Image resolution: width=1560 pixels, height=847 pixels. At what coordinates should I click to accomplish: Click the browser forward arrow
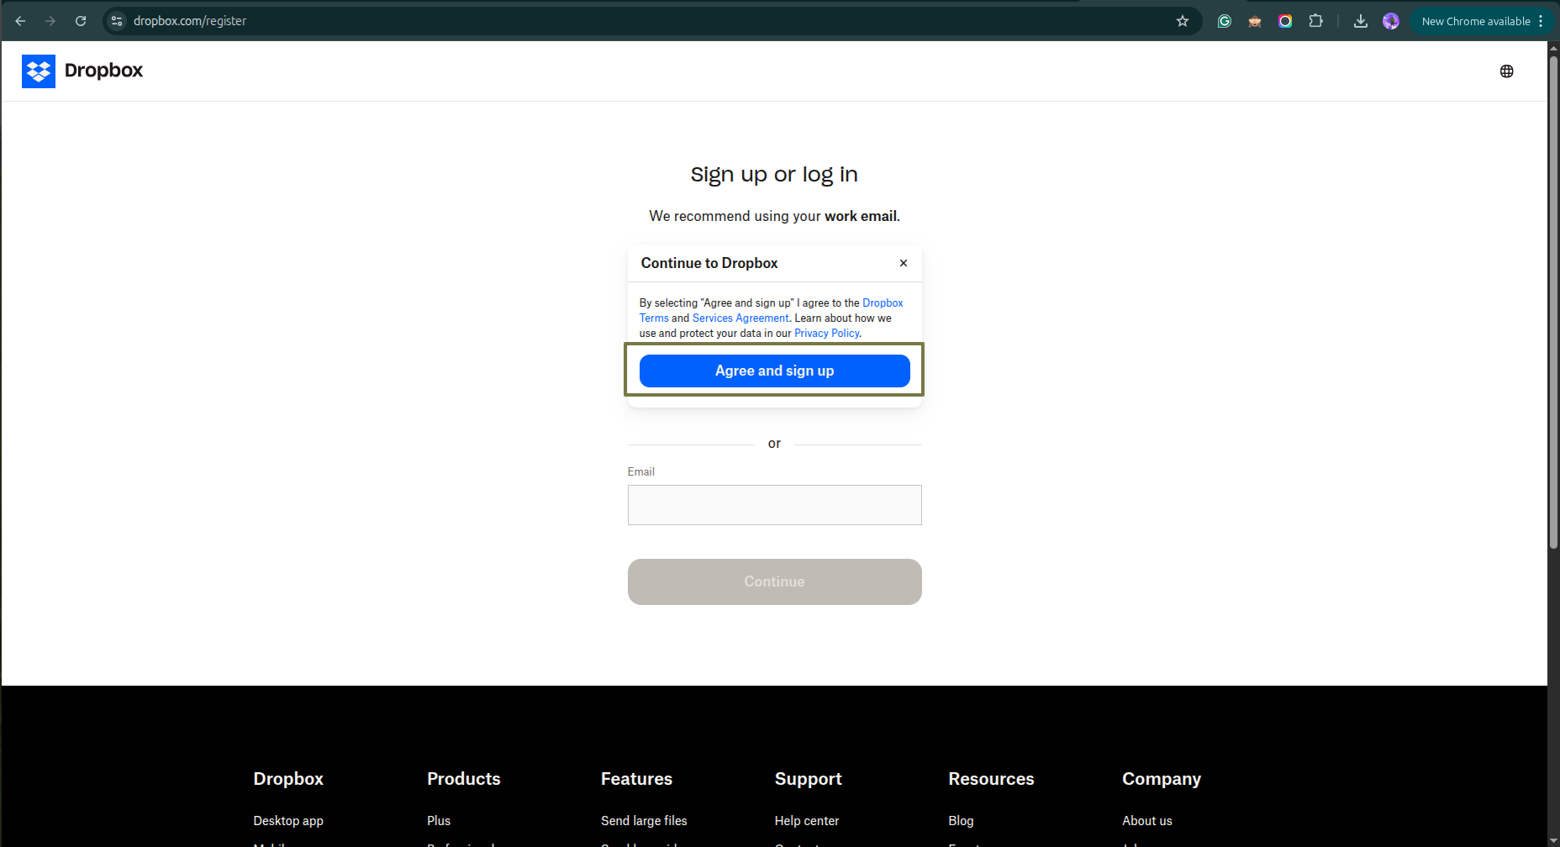[50, 21]
